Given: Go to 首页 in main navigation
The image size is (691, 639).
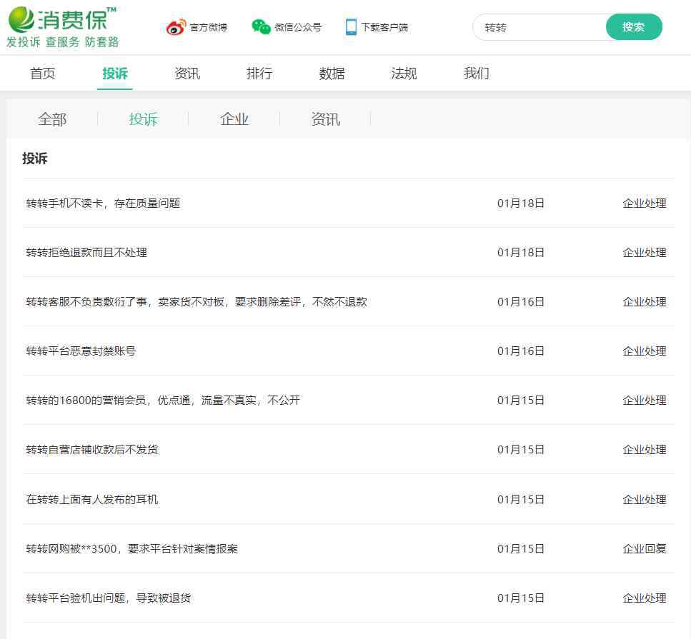Looking at the screenshot, I should pos(43,73).
